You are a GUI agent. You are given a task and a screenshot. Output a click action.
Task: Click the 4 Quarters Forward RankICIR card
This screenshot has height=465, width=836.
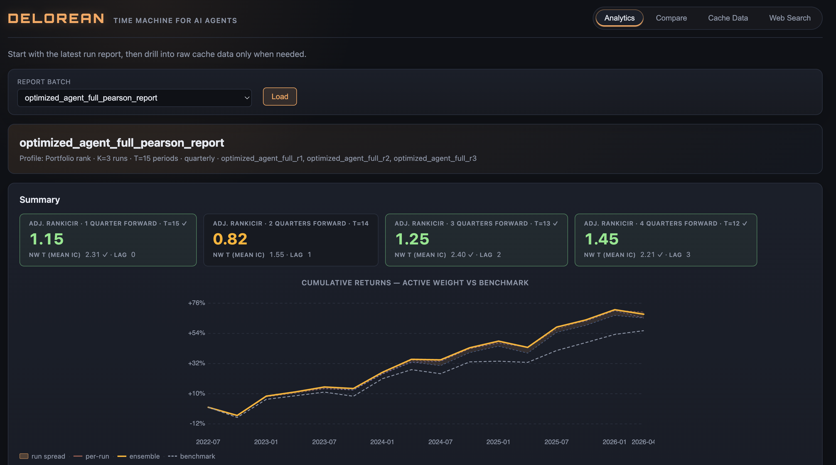[x=666, y=240]
